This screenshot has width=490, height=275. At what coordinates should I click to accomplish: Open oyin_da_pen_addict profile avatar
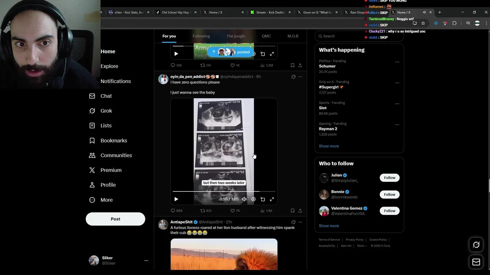point(163,79)
